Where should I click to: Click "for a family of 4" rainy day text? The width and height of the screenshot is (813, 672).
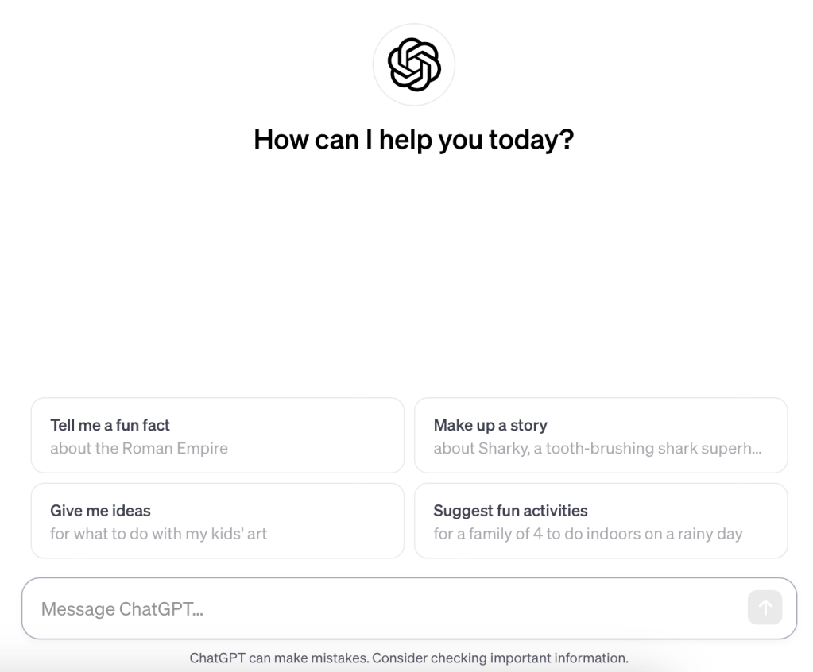pyautogui.click(x=587, y=534)
